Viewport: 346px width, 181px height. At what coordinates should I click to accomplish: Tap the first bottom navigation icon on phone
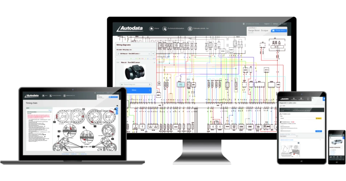click(331, 157)
